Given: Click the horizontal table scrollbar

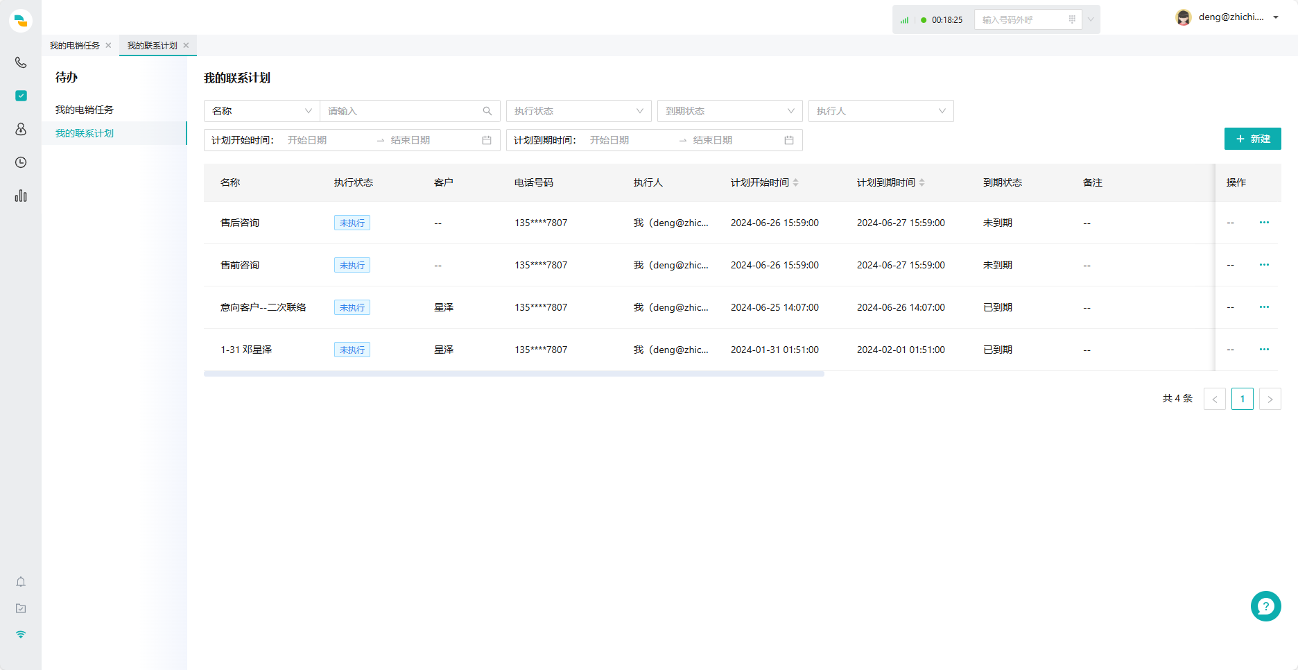Looking at the screenshot, I should click(514, 373).
